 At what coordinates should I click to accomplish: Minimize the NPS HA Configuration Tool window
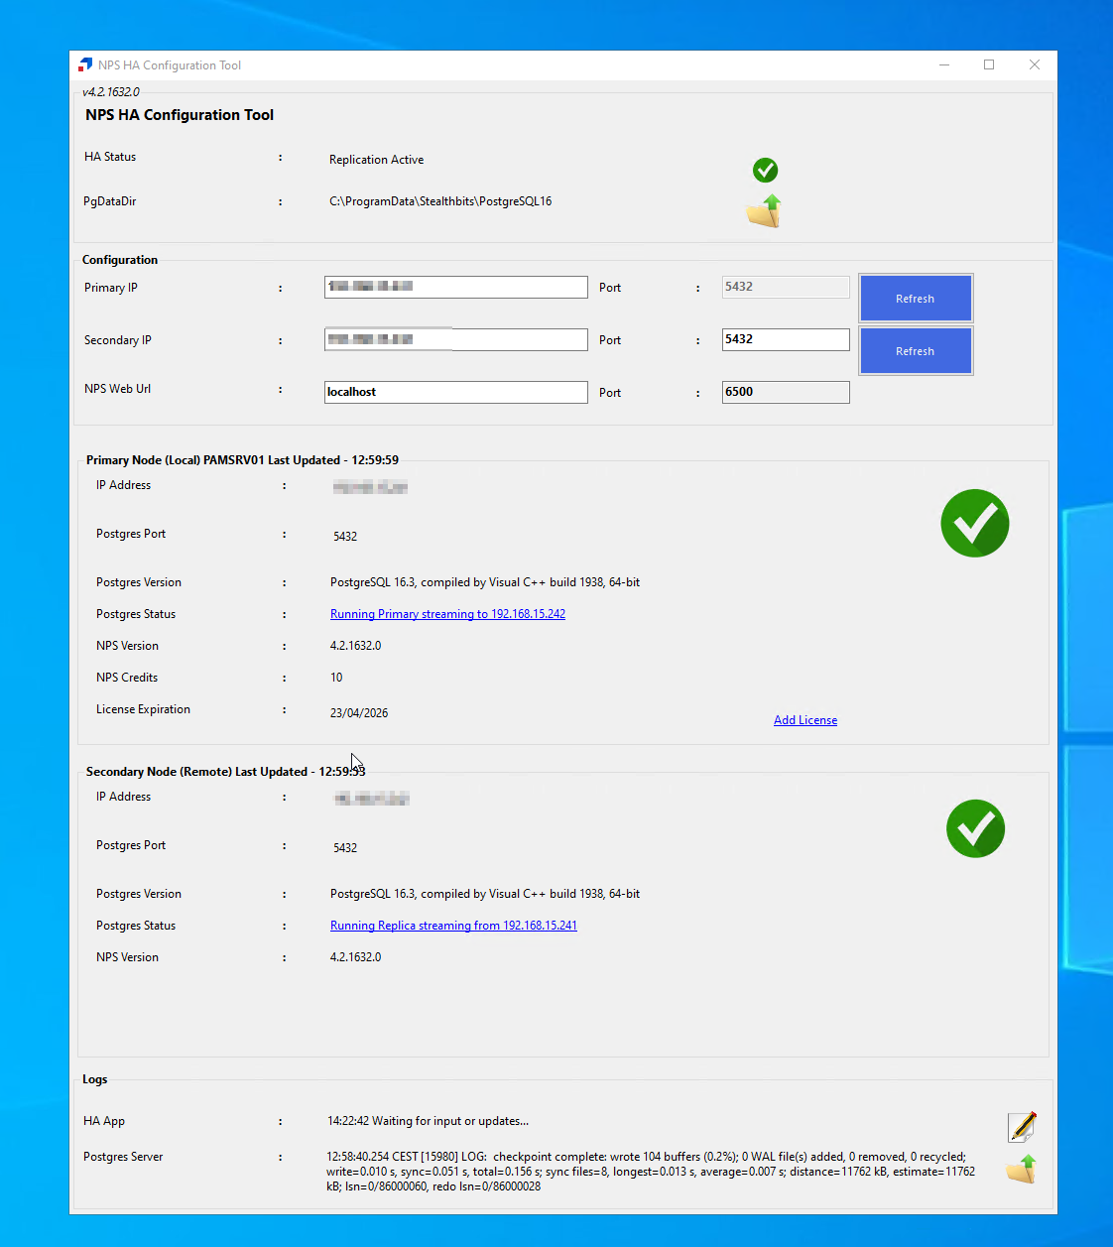944,65
